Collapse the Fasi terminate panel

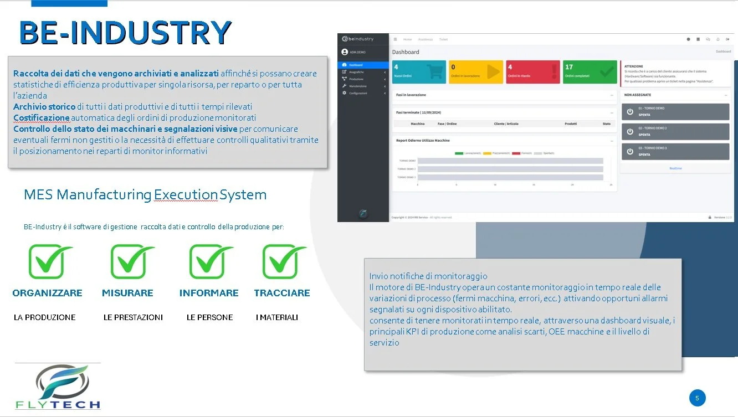pos(612,112)
